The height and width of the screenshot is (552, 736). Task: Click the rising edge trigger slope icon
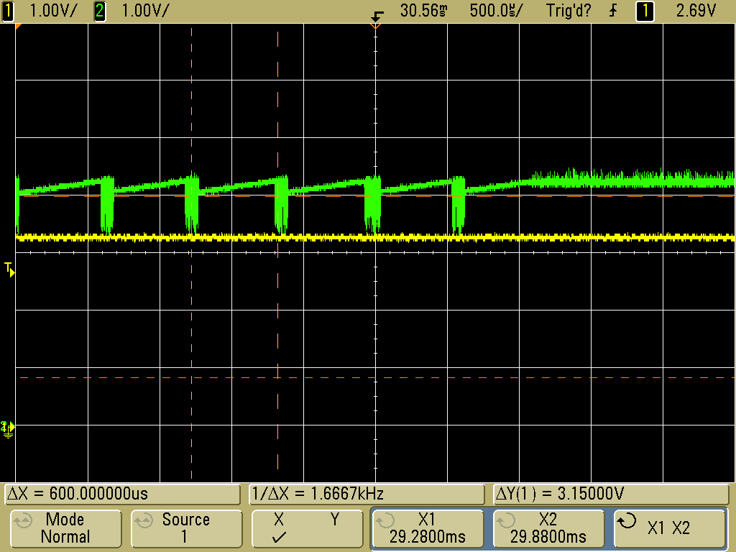(613, 10)
